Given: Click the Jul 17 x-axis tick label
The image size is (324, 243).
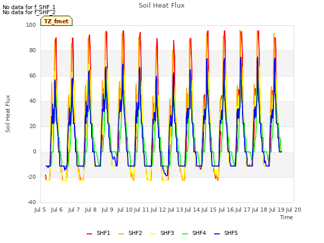Looking at the screenshot, I should [x=243, y=210].
